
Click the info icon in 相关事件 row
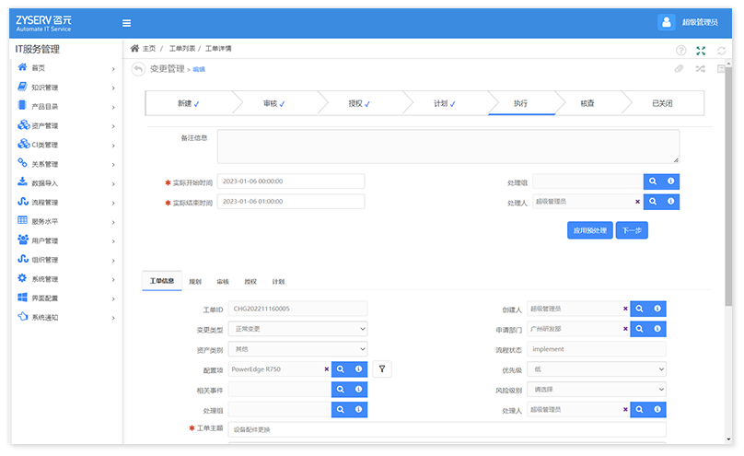click(359, 390)
